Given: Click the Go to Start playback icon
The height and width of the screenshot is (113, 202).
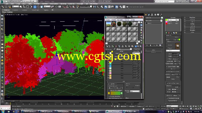Looking at the screenshot, I should pos(181,106).
